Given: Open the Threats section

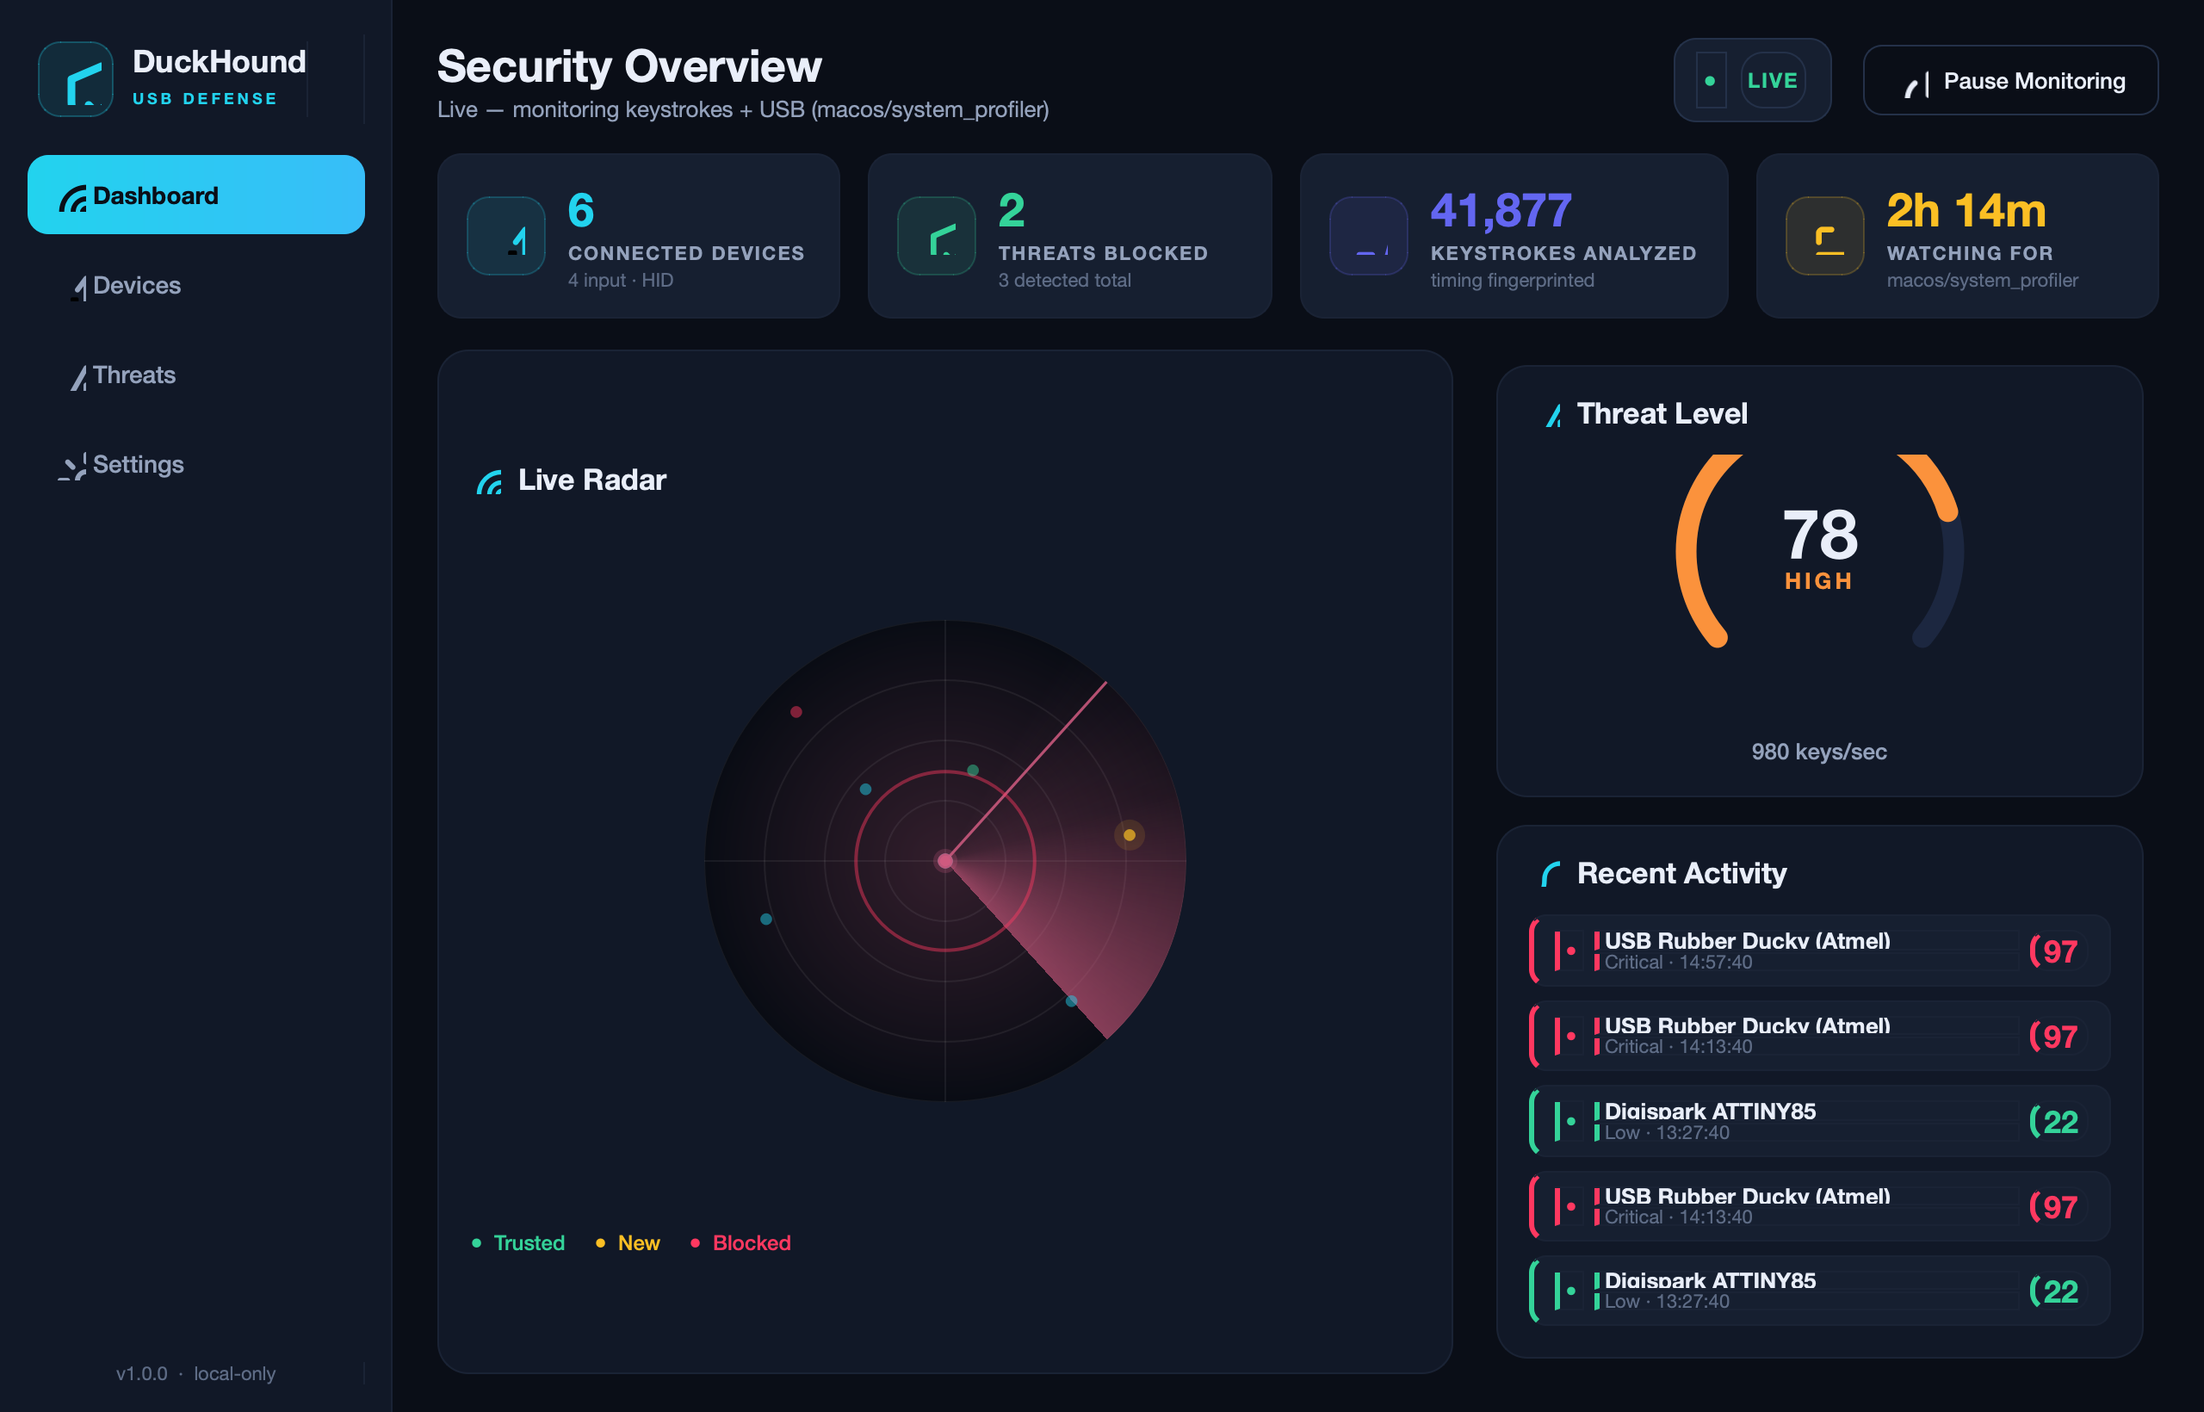Looking at the screenshot, I should coord(196,375).
